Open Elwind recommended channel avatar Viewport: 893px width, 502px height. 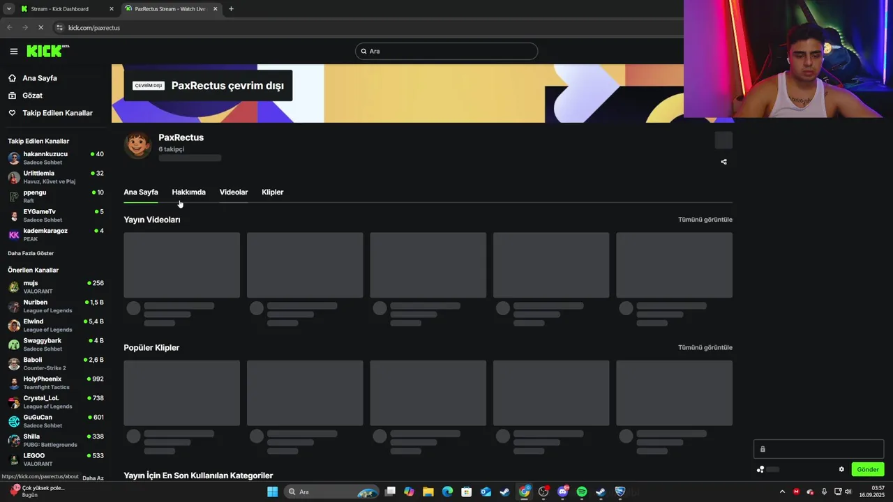coord(14,326)
